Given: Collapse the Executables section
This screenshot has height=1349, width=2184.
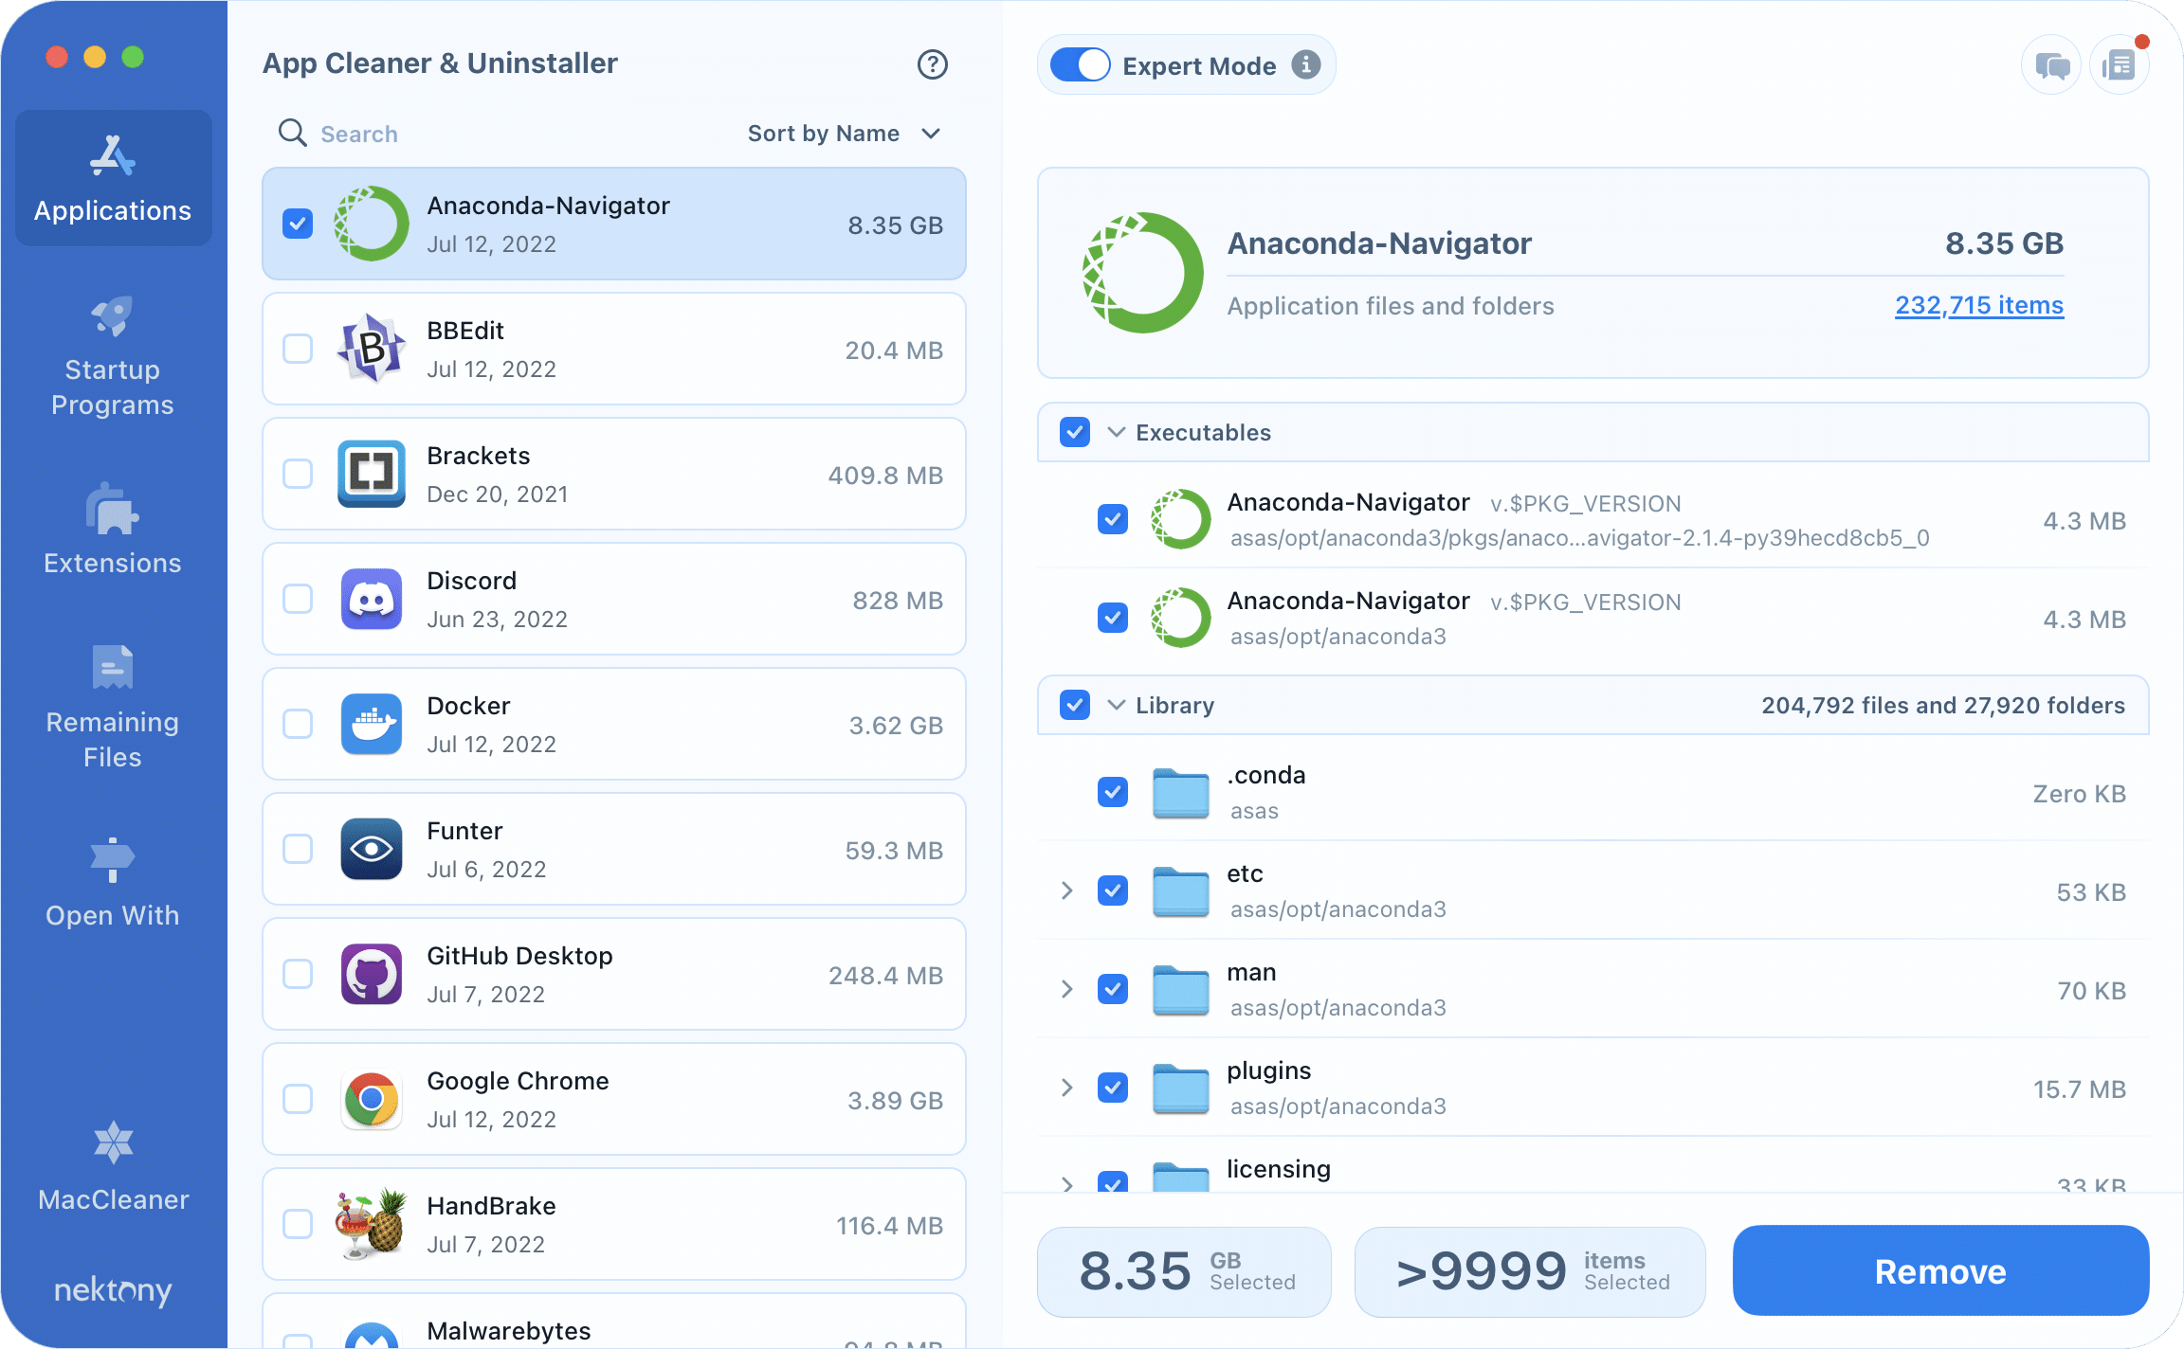Looking at the screenshot, I should click(x=1117, y=432).
